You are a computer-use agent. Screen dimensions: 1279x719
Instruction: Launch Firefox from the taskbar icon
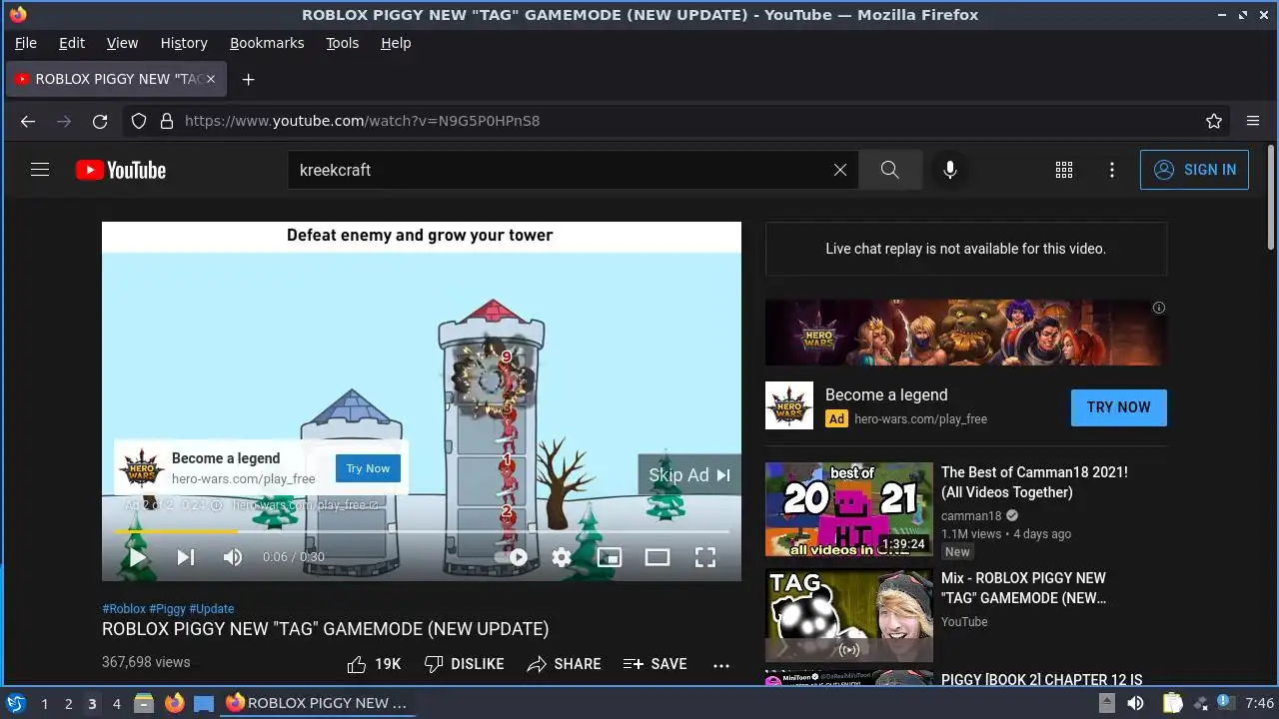coord(175,703)
